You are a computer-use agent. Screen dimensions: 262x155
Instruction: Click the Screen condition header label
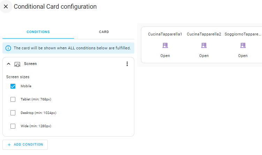click(x=30, y=64)
